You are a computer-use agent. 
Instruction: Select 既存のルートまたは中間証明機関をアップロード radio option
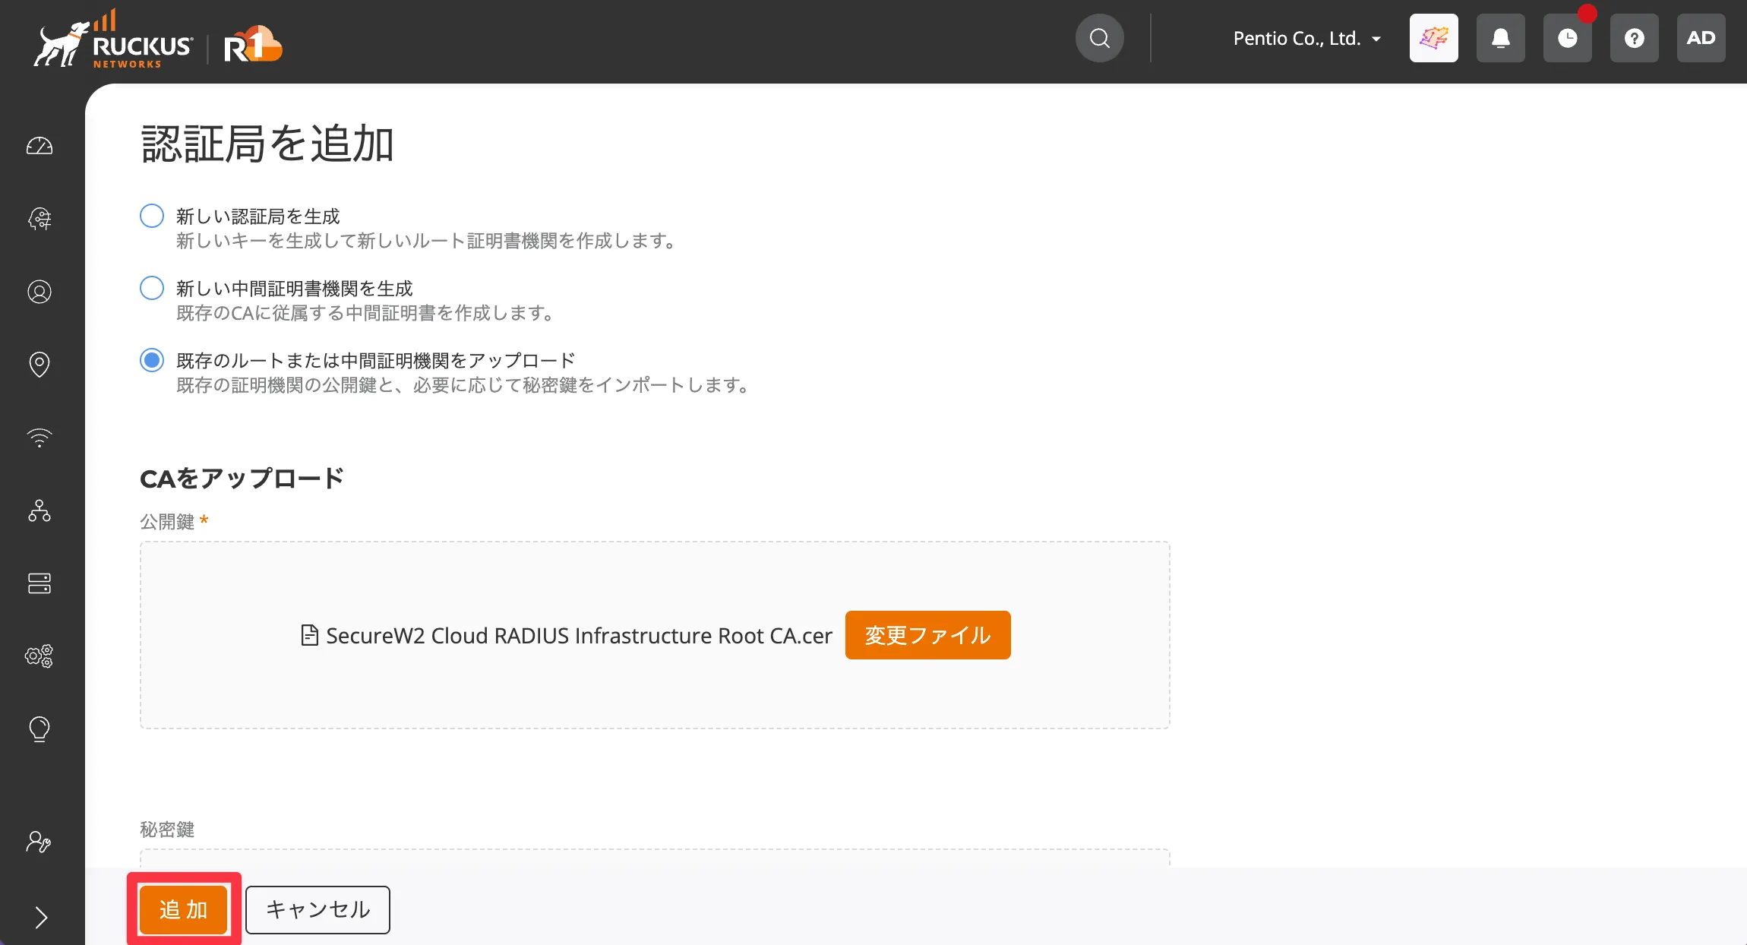tap(152, 360)
